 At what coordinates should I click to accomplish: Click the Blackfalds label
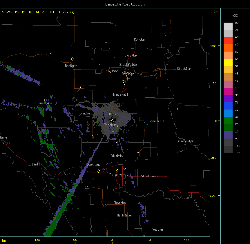pos(128,65)
